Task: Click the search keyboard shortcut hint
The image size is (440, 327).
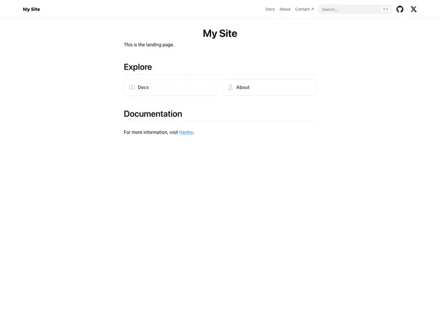Action: point(386,9)
